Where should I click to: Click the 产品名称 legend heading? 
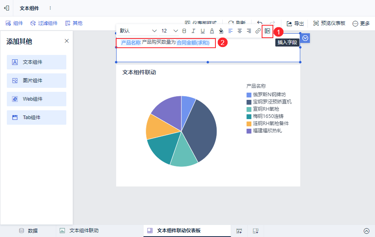(256, 86)
